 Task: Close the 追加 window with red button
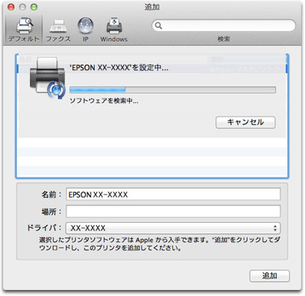click(x=11, y=7)
